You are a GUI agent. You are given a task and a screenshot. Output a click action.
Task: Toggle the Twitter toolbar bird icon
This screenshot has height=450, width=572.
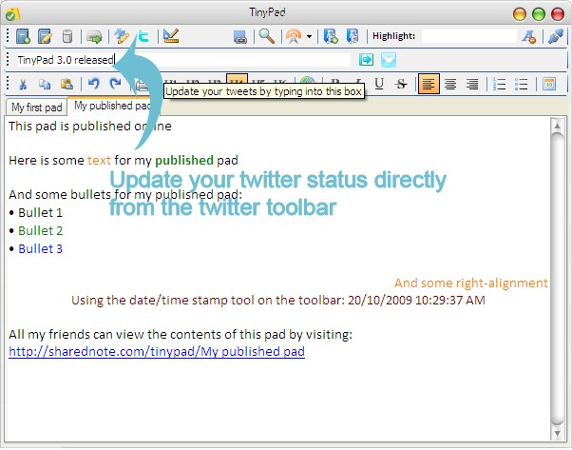click(143, 36)
